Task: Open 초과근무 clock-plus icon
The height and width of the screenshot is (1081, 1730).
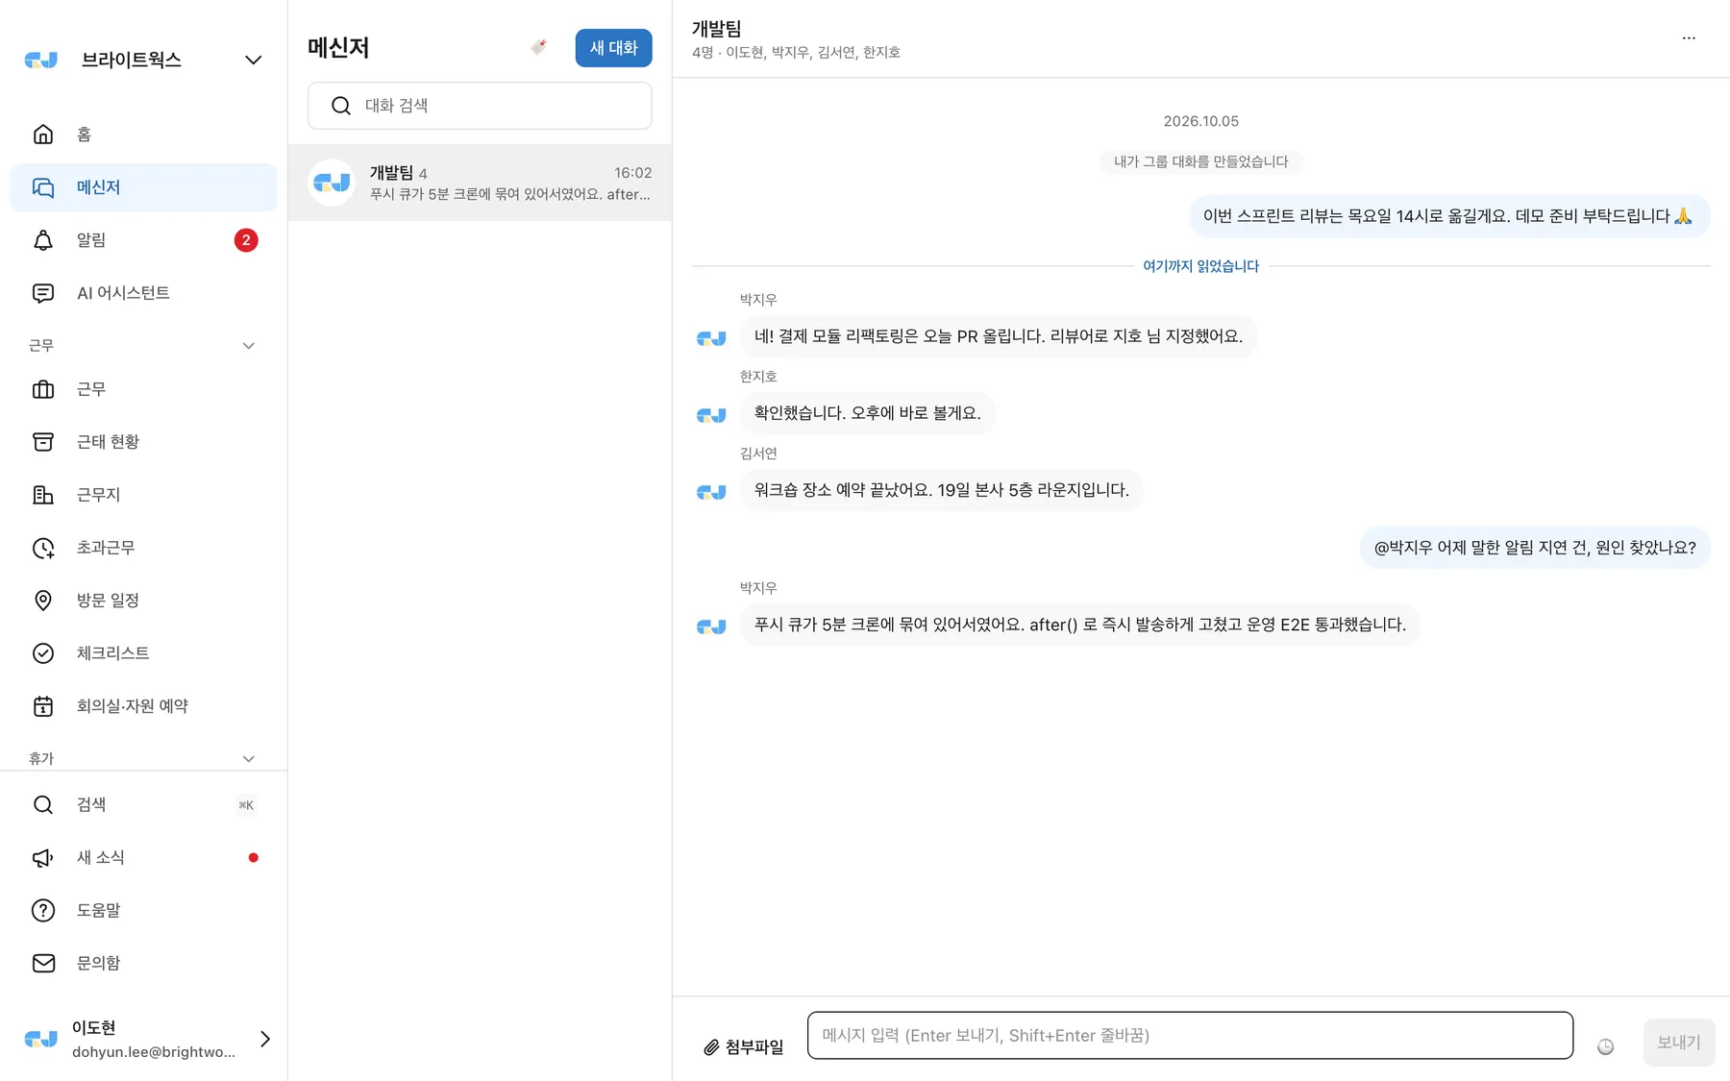Action: click(x=43, y=548)
